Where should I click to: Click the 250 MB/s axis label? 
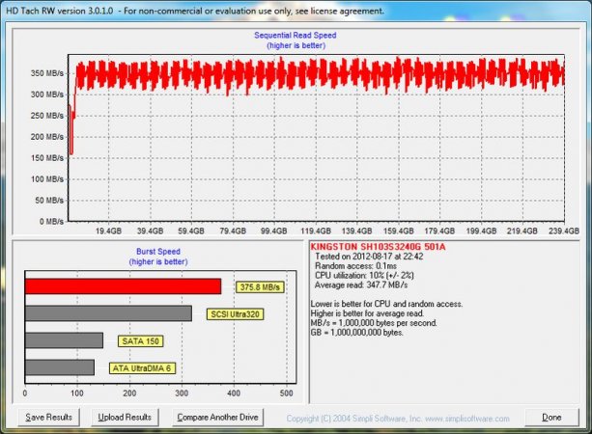coord(47,116)
